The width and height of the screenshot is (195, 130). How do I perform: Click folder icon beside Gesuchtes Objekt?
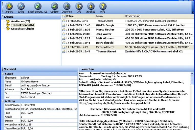pos(8,29)
